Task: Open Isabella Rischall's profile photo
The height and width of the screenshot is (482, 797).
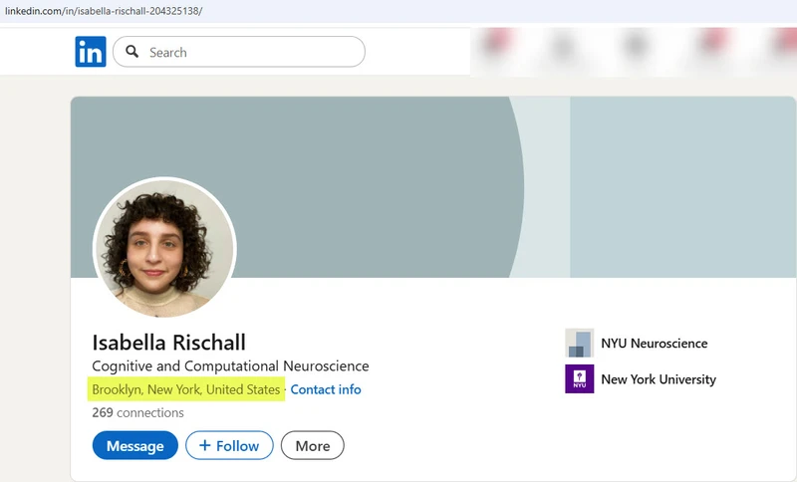Action: pos(164,249)
